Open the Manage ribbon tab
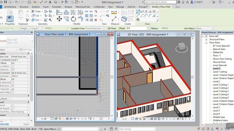This screenshot has width=234, height=131. [120, 7]
